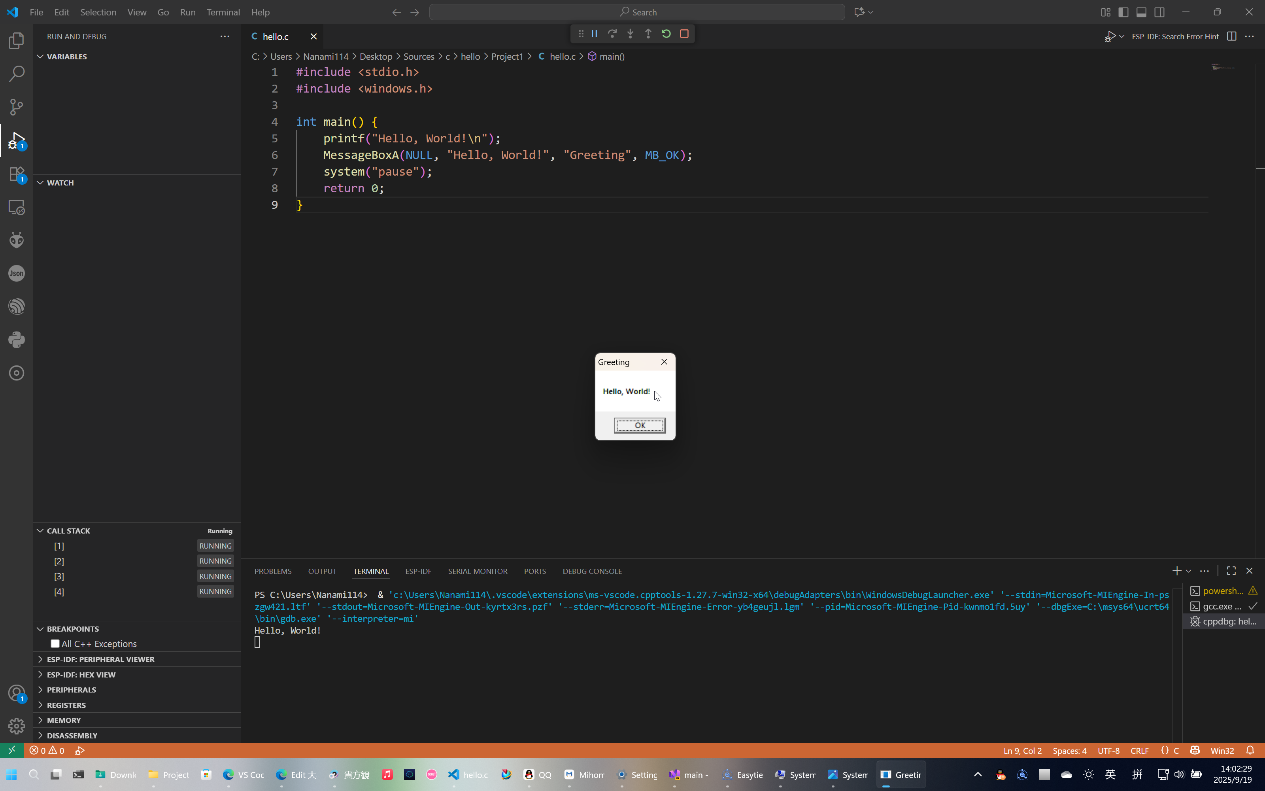Open the Explorer view in the activity bar
This screenshot has width=1265, height=791.
pos(17,41)
